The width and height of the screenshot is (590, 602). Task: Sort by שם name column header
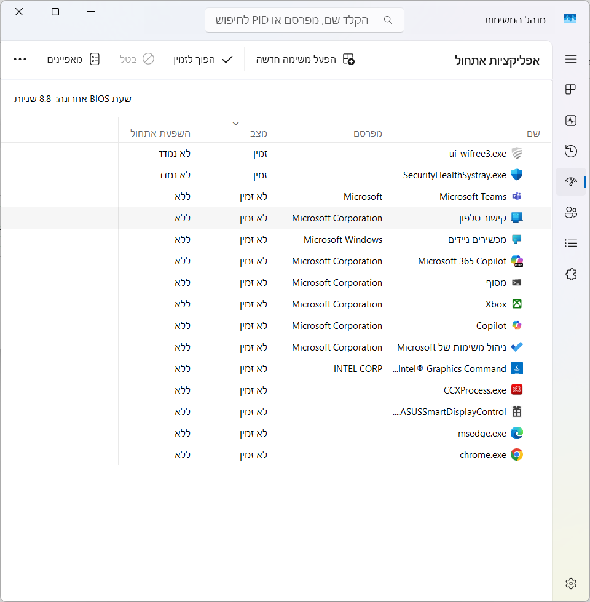[x=533, y=133]
